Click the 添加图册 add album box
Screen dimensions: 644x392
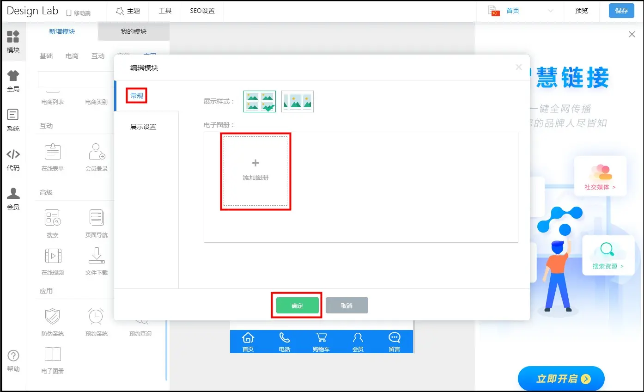[x=255, y=171]
